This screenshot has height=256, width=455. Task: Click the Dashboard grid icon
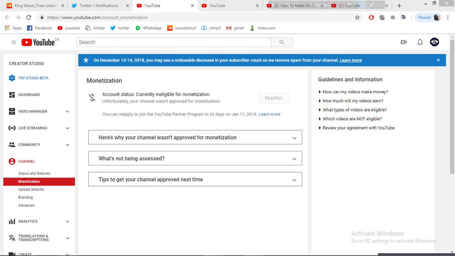12,95
